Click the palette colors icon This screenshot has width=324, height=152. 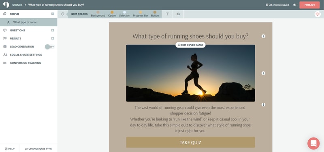[63, 14]
